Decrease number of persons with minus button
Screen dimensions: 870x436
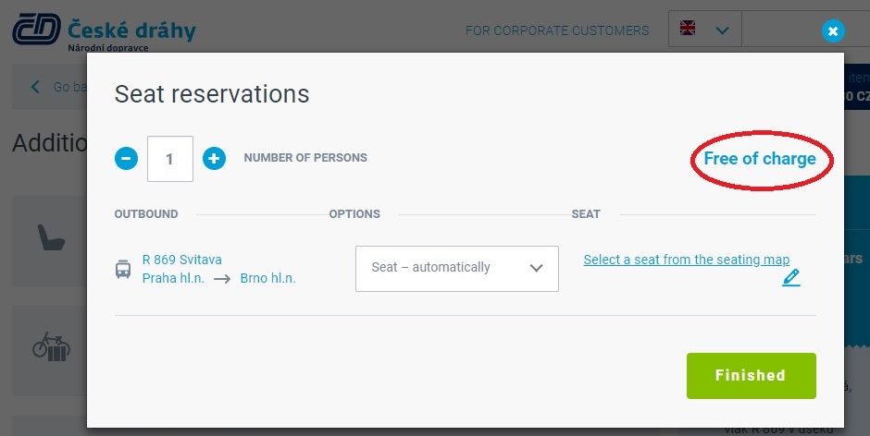click(126, 159)
